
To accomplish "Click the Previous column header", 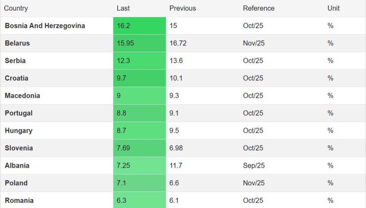I will click(183, 8).
